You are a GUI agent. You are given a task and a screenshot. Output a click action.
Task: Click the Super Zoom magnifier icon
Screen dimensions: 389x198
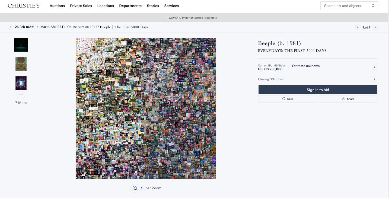pos(135,188)
